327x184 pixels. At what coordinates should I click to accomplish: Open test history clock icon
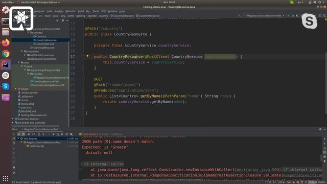click(58, 134)
